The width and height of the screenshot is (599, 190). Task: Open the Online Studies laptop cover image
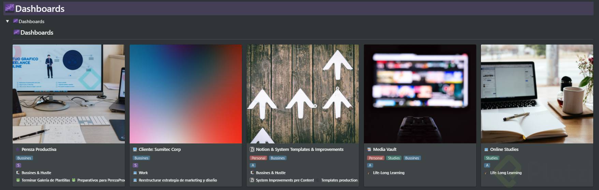537,94
